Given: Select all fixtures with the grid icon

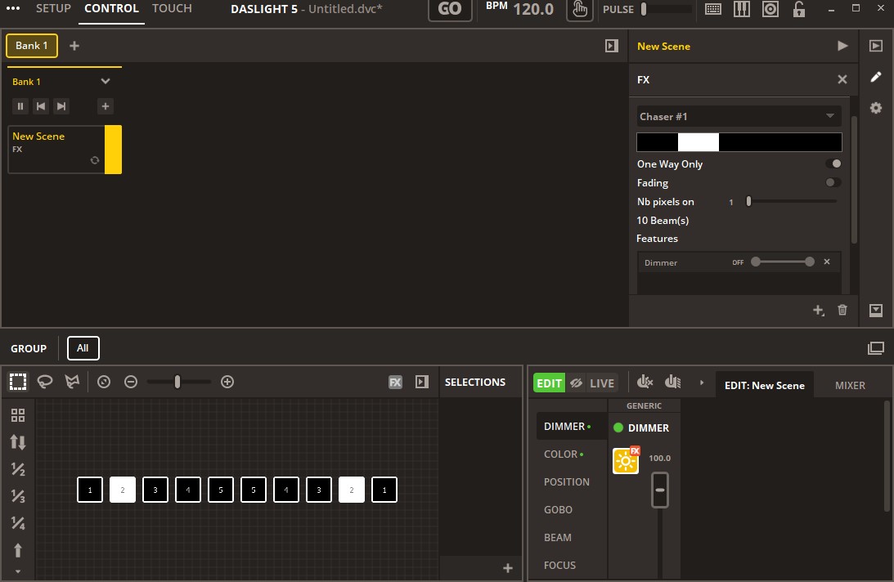Looking at the screenshot, I should (18, 415).
